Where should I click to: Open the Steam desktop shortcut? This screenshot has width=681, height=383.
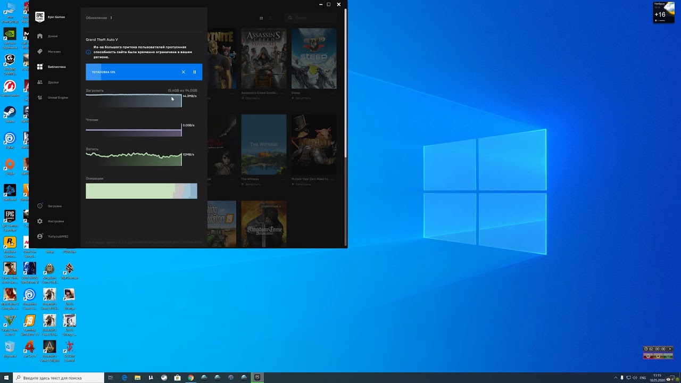(x=10, y=115)
